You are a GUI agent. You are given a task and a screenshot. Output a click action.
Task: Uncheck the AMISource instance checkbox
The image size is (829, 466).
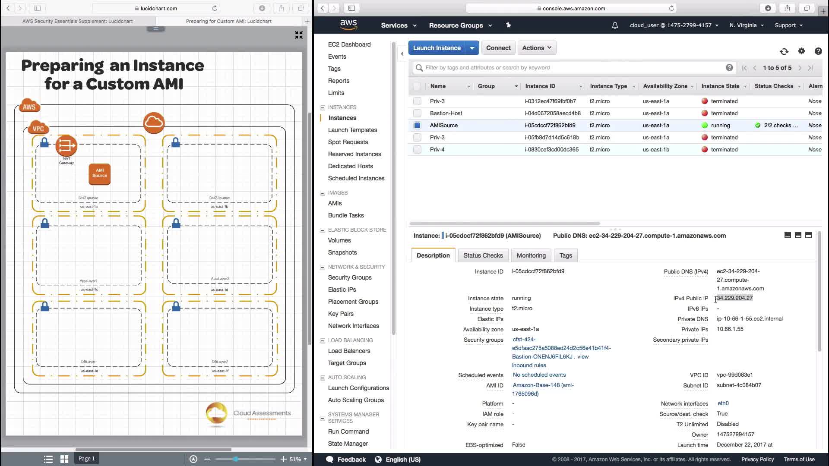(x=417, y=126)
